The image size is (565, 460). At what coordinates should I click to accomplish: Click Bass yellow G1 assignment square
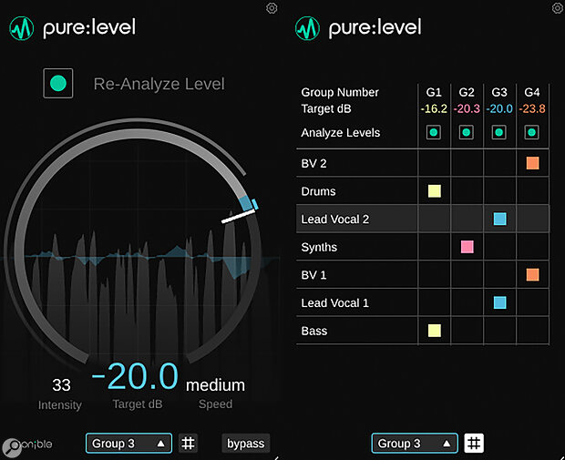[435, 331]
